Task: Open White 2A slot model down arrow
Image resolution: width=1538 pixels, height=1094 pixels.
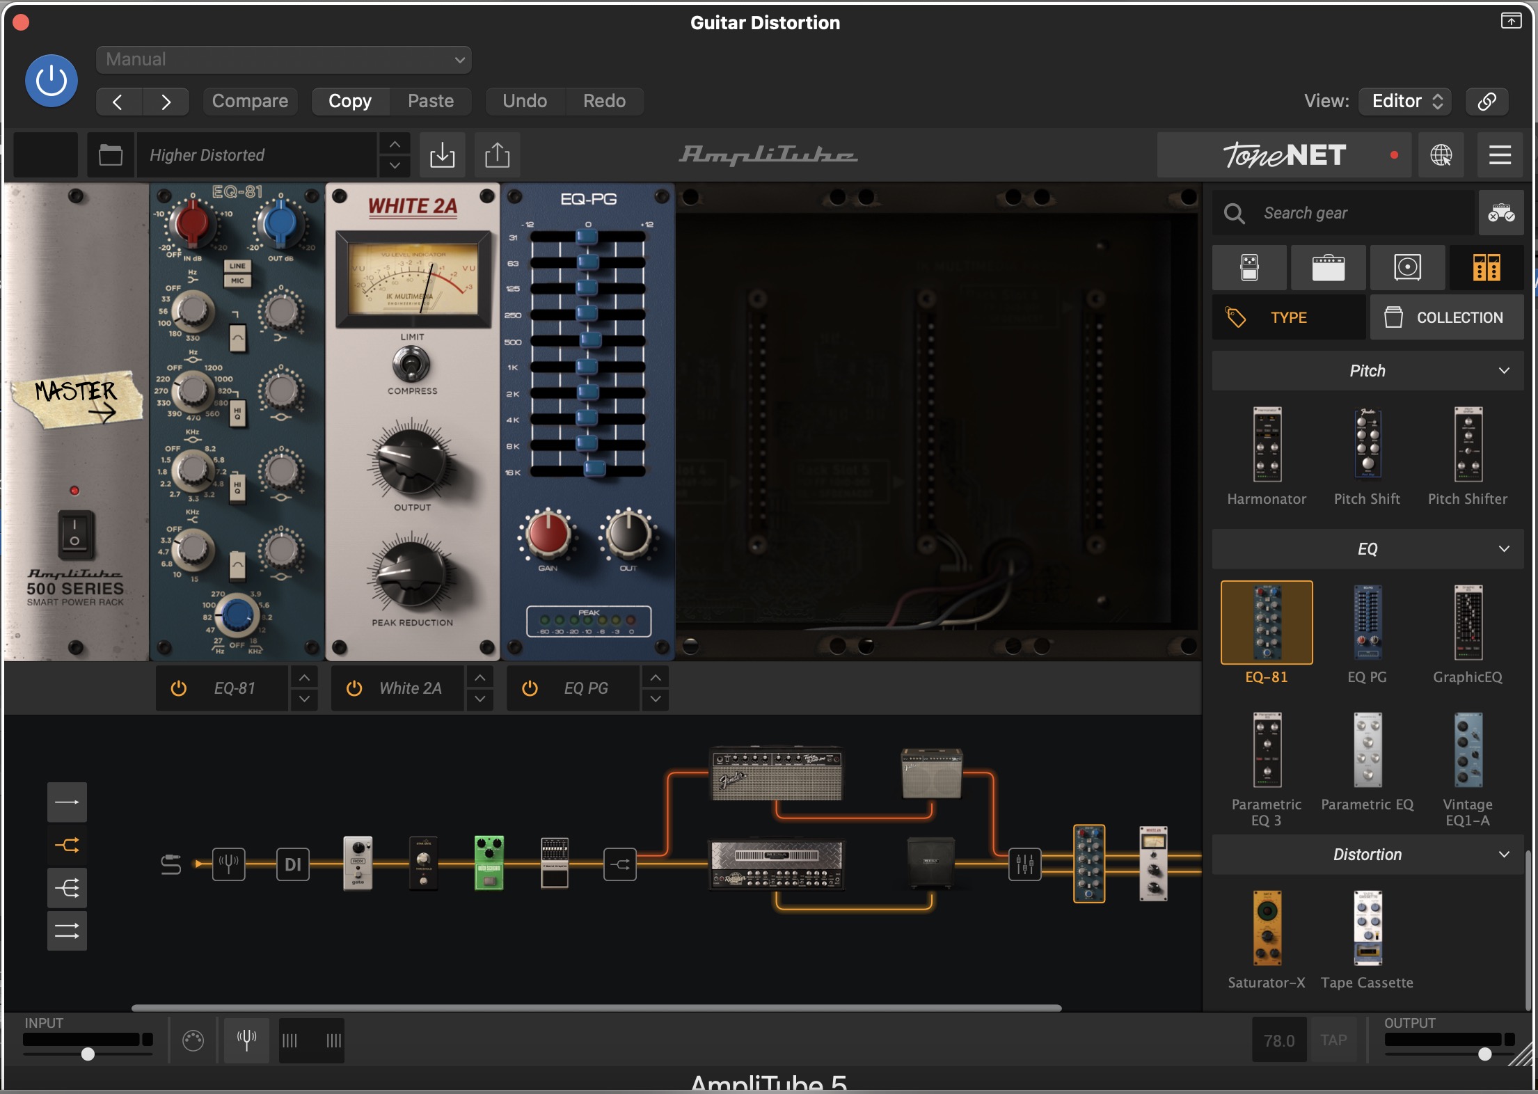Action: click(x=479, y=699)
